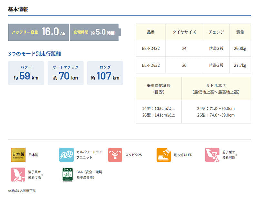Image resolution: width=258 pixels, height=205 pixels.
Task: Click the 充電時間 約5.0時間 badge
Action: coord(95,32)
